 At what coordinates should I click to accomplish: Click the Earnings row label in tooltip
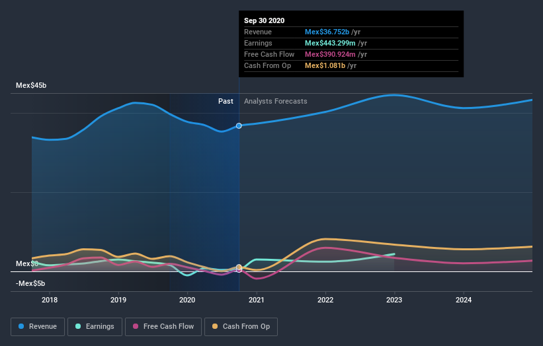(x=258, y=43)
